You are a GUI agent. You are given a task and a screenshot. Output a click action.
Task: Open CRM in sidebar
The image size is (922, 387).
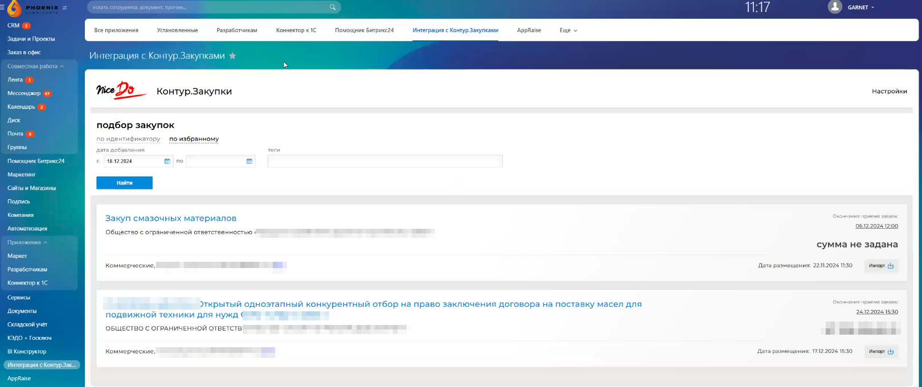tap(13, 26)
